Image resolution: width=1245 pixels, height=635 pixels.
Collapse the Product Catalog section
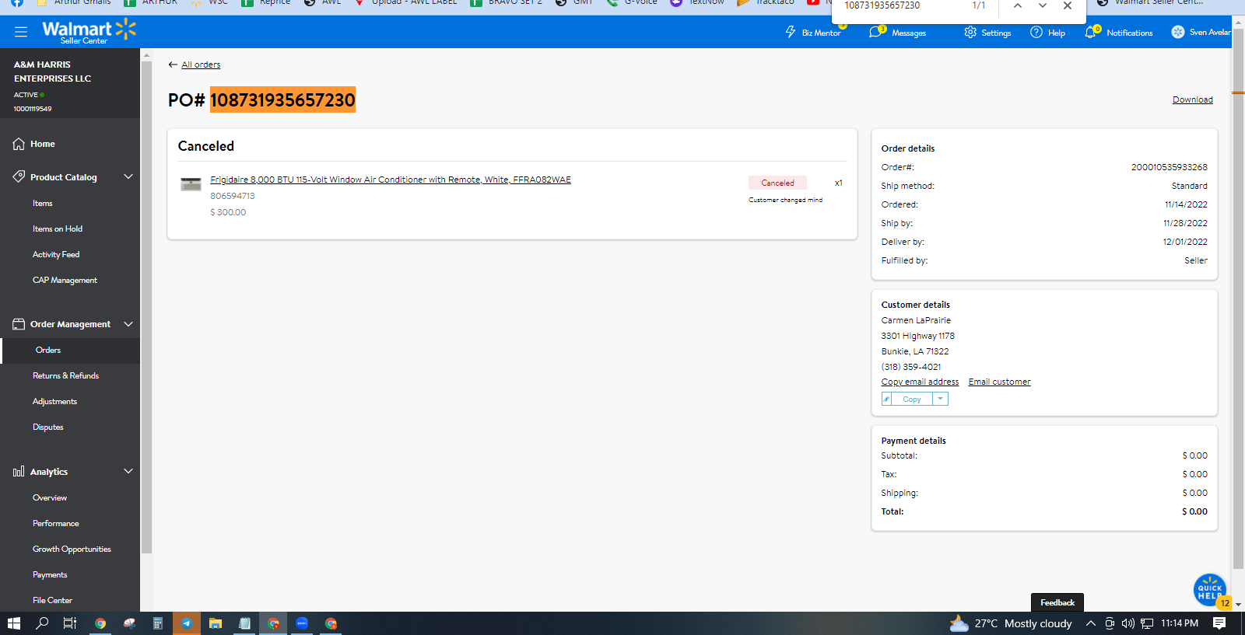(x=128, y=176)
